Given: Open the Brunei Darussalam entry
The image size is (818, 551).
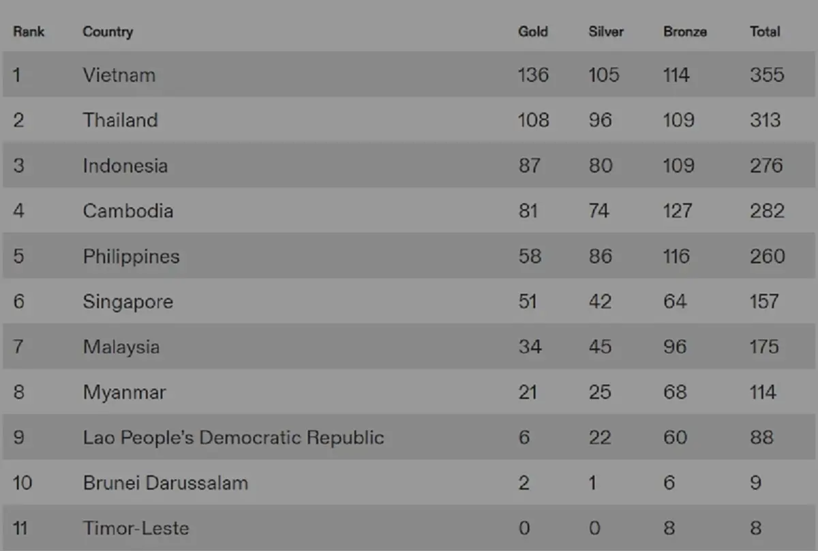Looking at the screenshot, I should 166,483.
